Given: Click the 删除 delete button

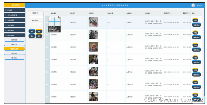Looking at the screenshot, I should point(39,36).
